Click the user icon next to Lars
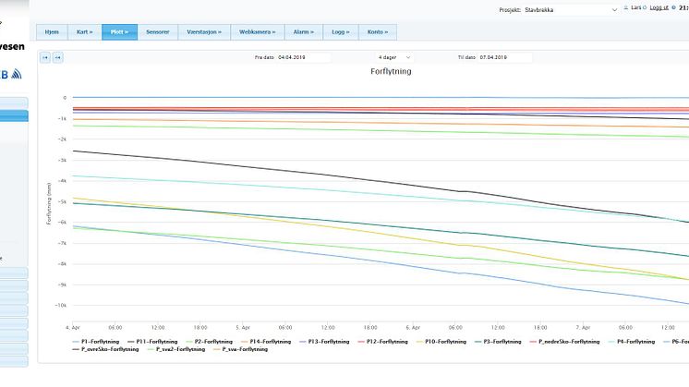The height and width of the screenshot is (387, 689). [625, 8]
